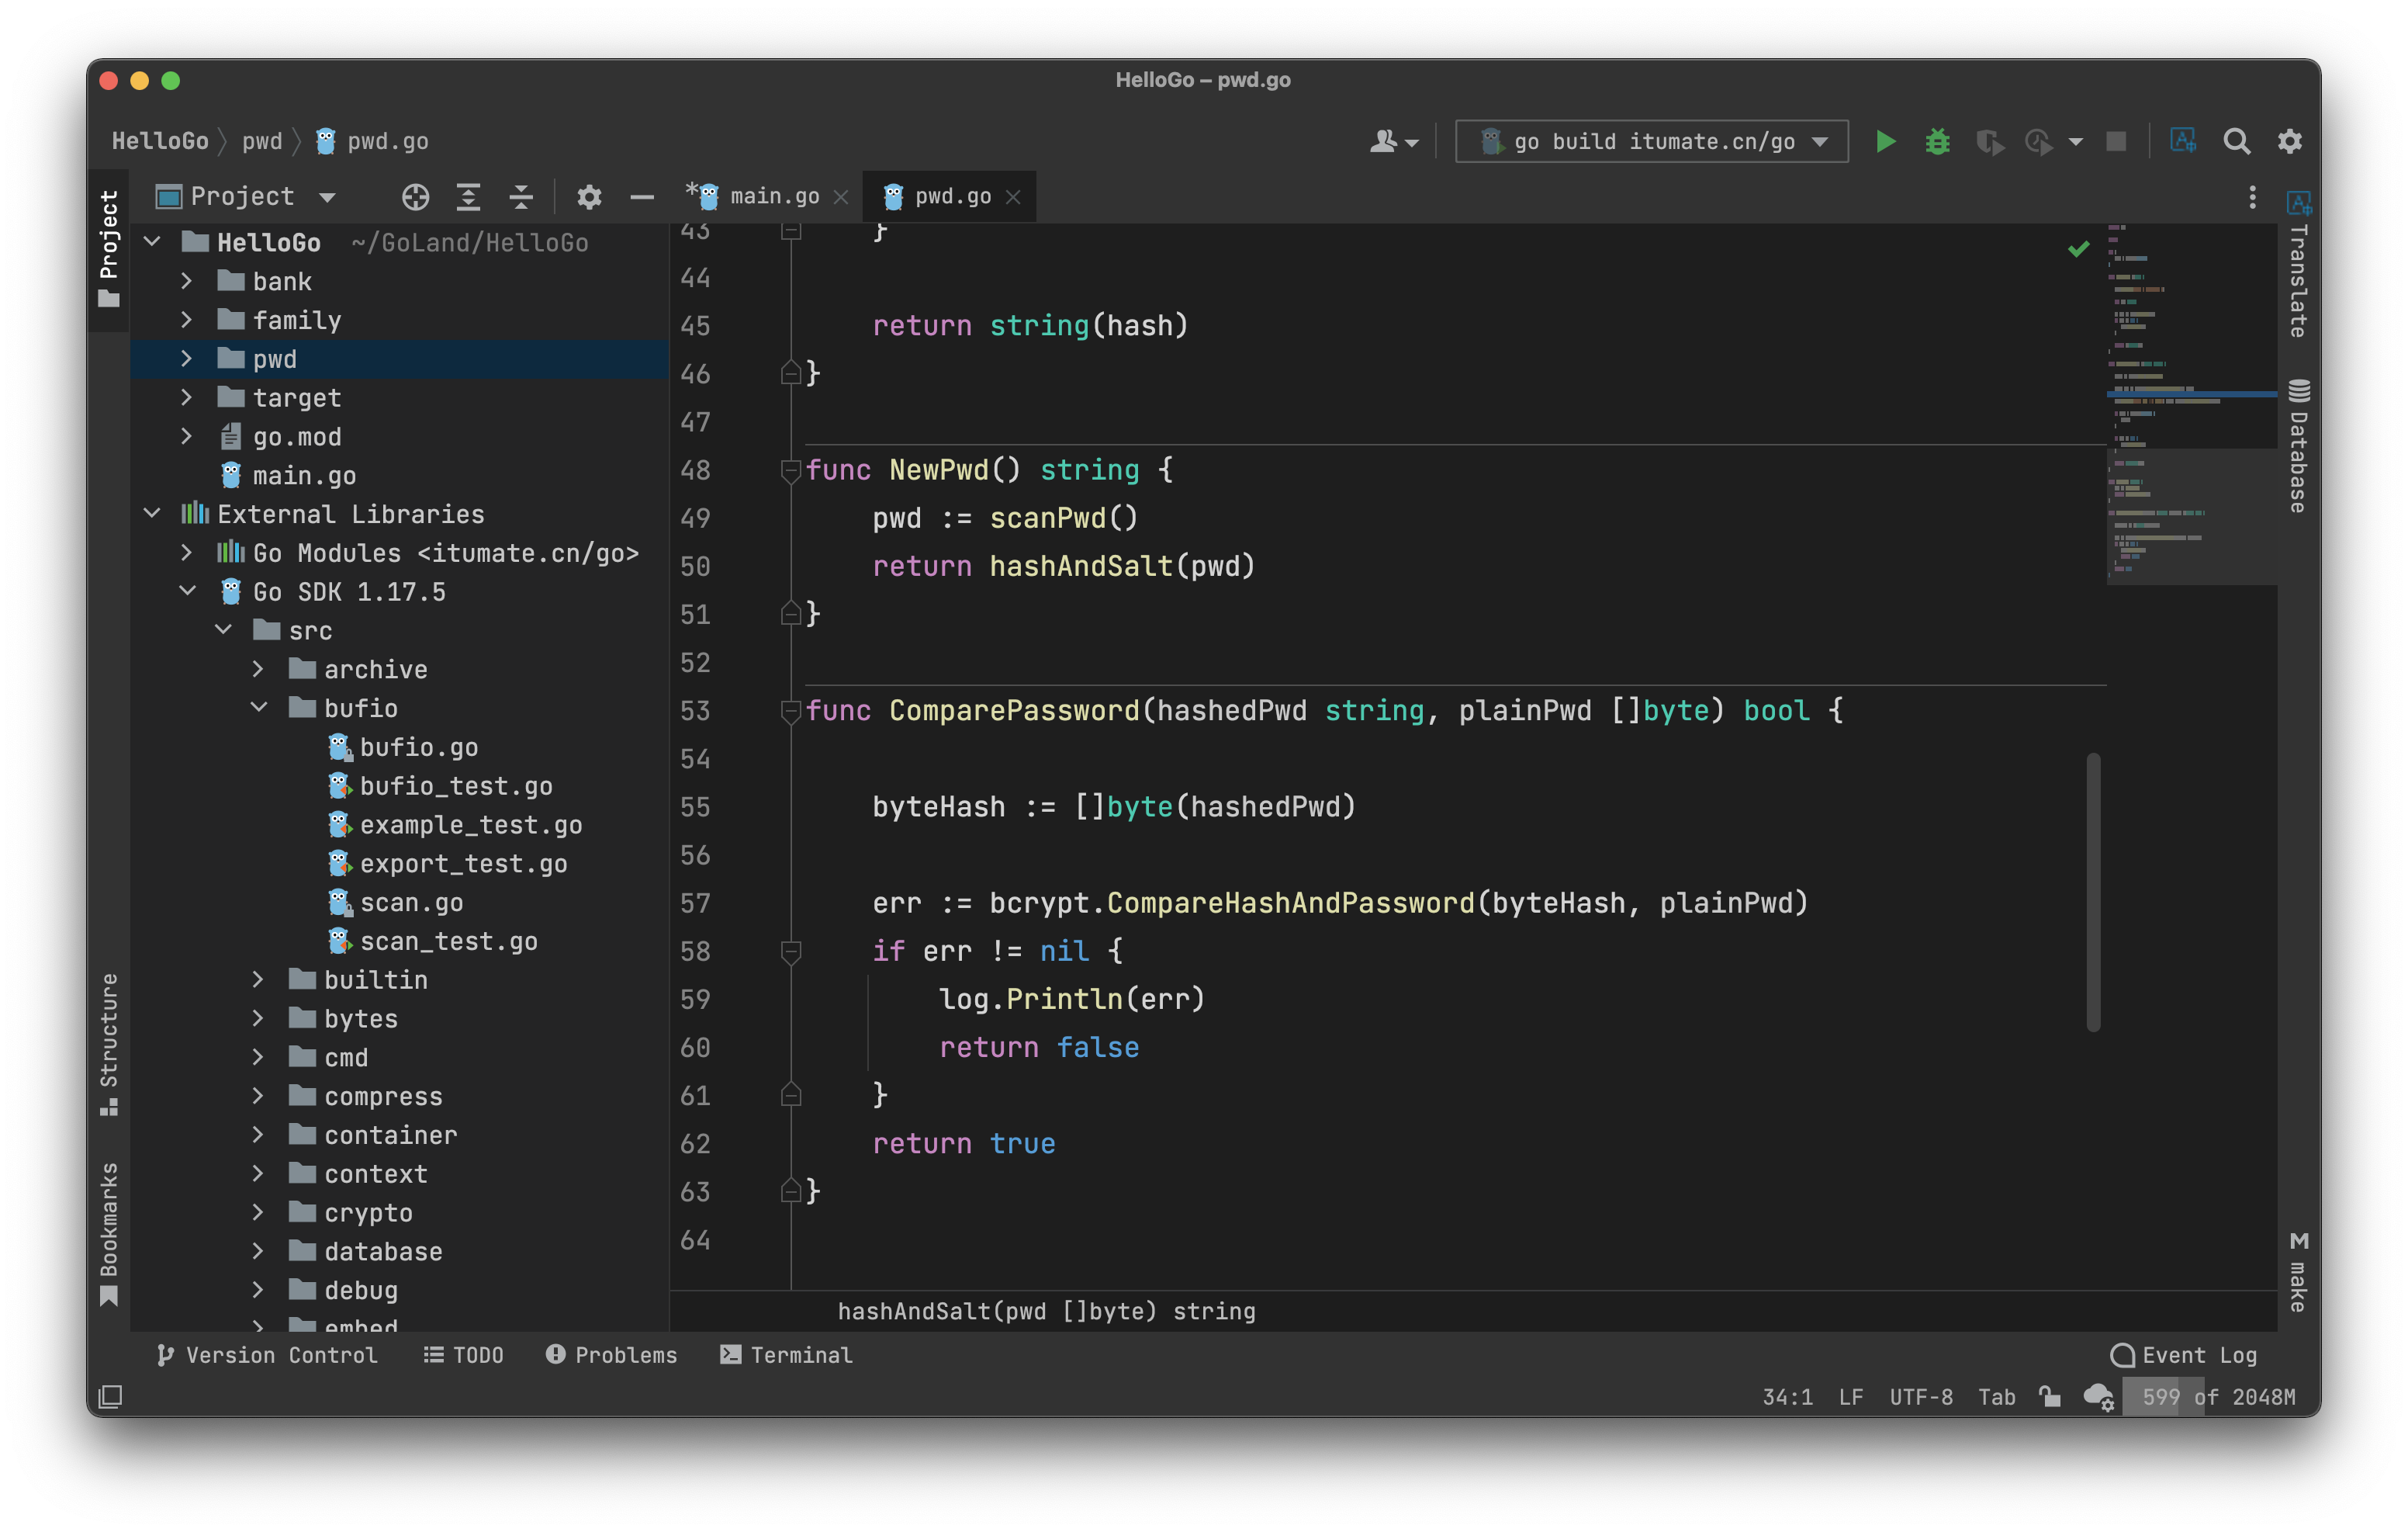Click Select Opened File crosshair icon
Image resolution: width=2408 pixels, height=1532 pixels.
(x=415, y=197)
